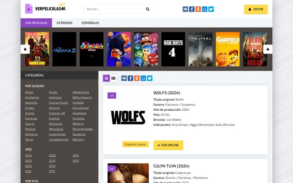Viewport: 293px width, 183px height.
Task: Switch to list view layout
Action: pos(106,78)
